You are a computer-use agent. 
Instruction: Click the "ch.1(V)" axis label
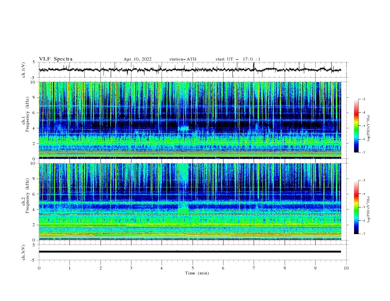pos(24,70)
